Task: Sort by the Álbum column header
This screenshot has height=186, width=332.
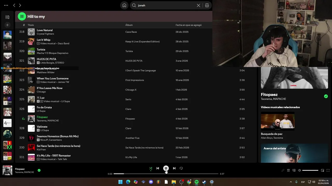Action: [129, 25]
